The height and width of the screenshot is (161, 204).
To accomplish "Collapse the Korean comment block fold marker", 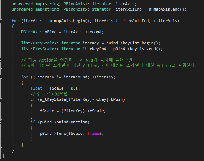I will click(x=1, y=60).
